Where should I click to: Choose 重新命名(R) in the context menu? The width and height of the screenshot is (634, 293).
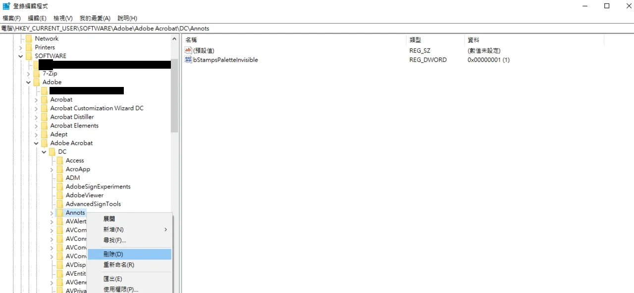[130, 265]
